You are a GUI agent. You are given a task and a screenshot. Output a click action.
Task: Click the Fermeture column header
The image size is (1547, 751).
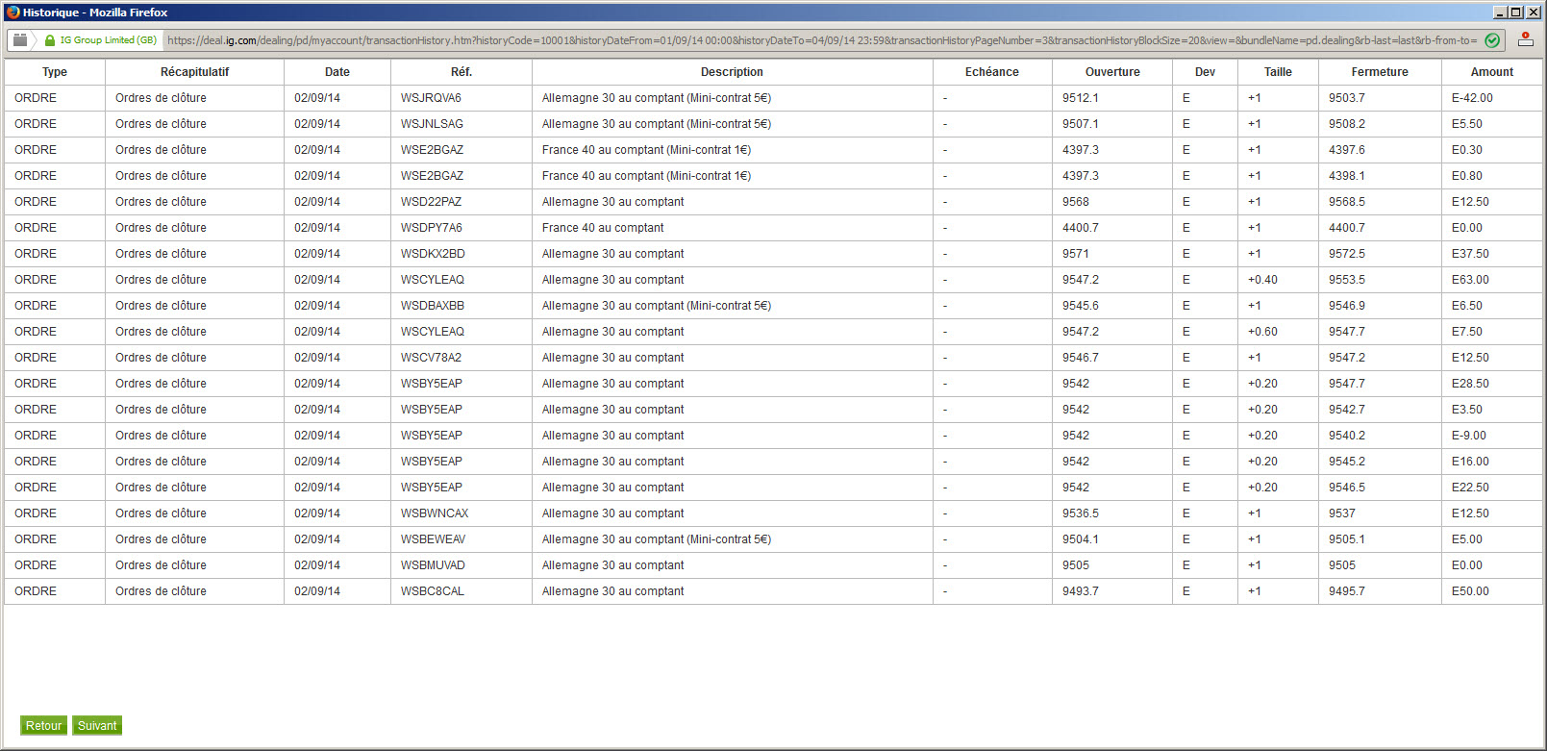click(x=1380, y=72)
